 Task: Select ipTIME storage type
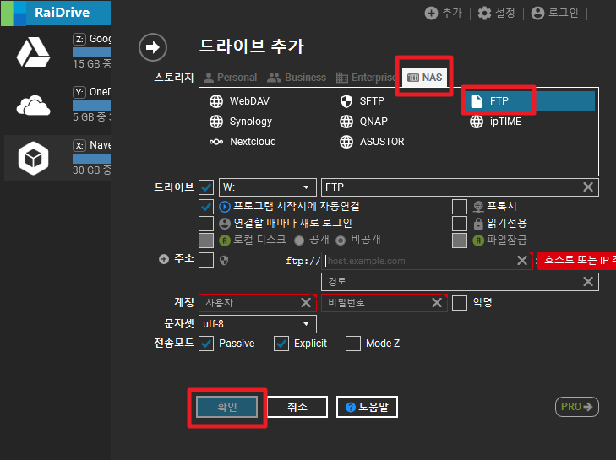point(495,122)
